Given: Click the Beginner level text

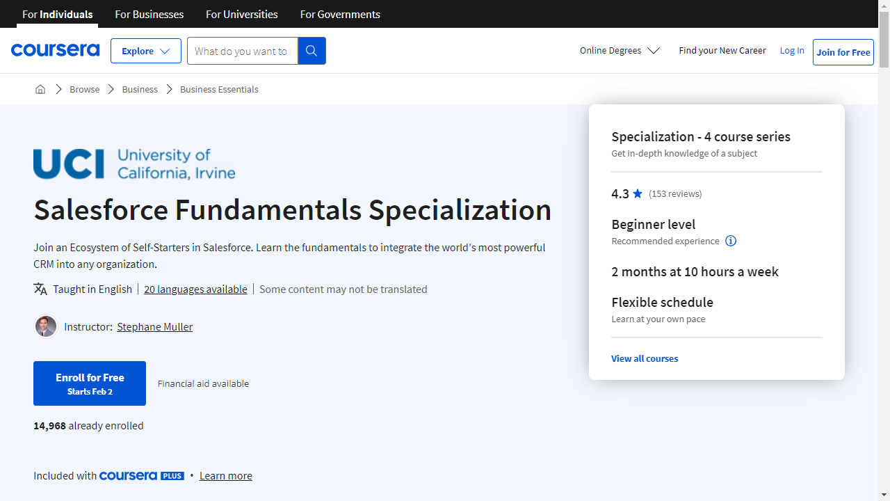Looking at the screenshot, I should [654, 224].
